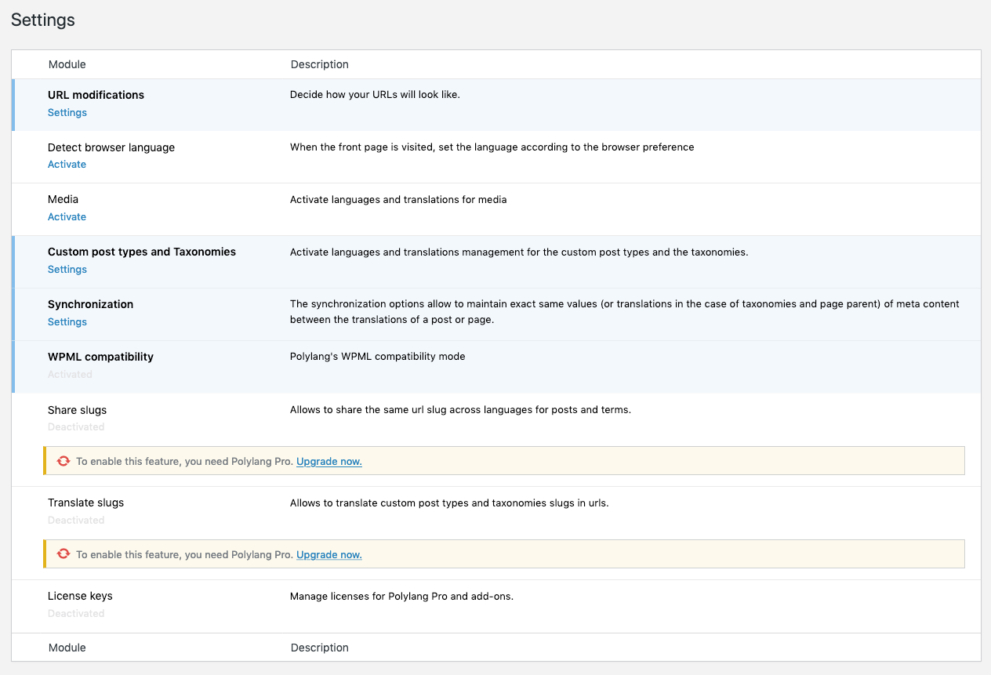Select the URL modifications module title
Viewport: 991px width, 675px height.
(96, 95)
